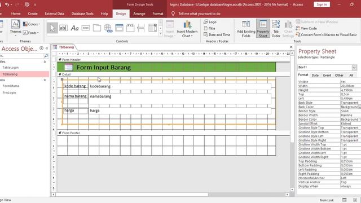
Task: Open Themes gallery
Action: click(x=15, y=28)
